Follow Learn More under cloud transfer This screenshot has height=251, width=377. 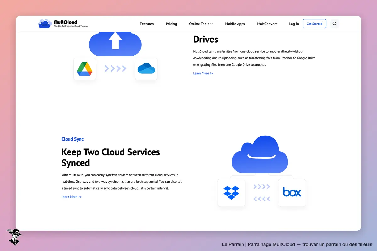[x=203, y=73]
